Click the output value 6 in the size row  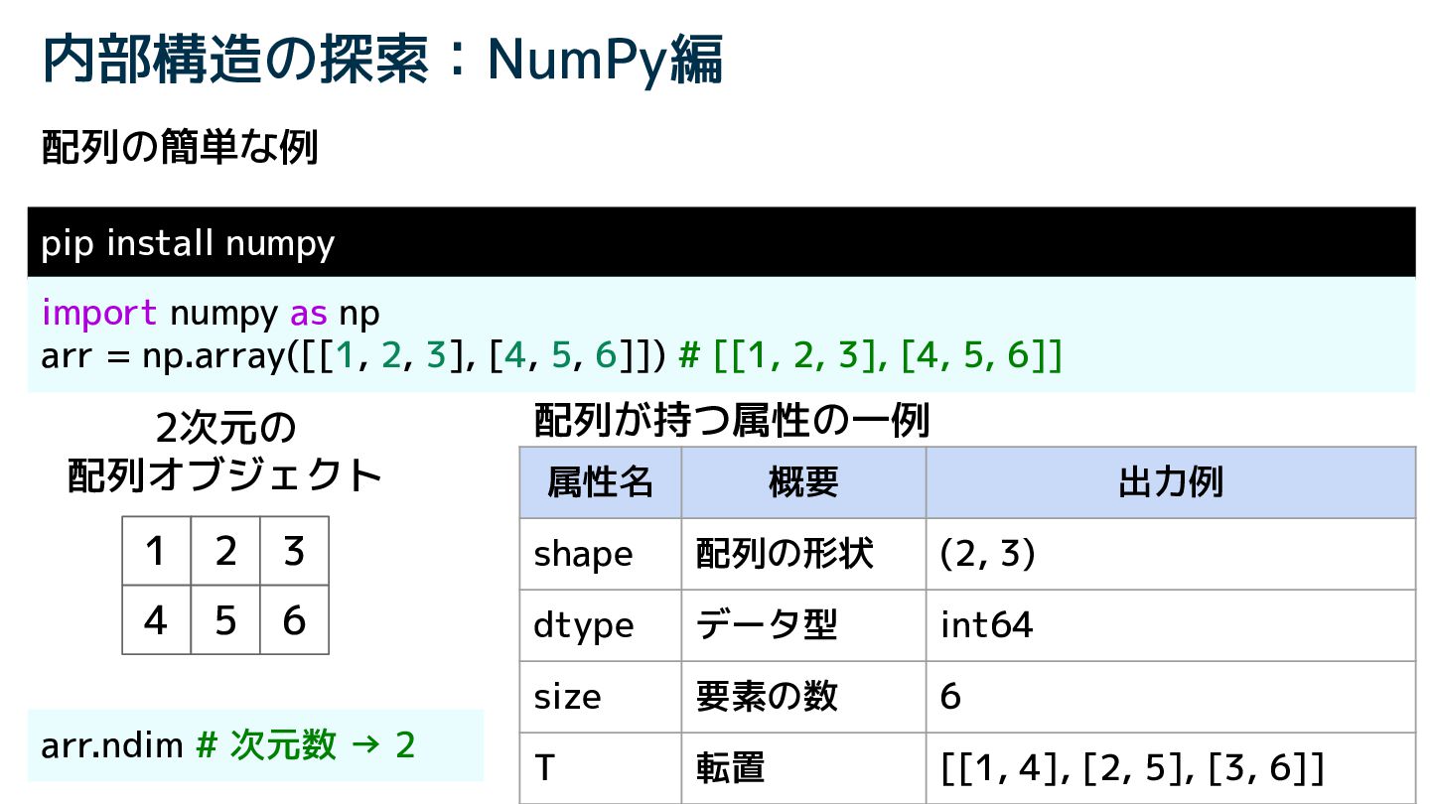1171,697
